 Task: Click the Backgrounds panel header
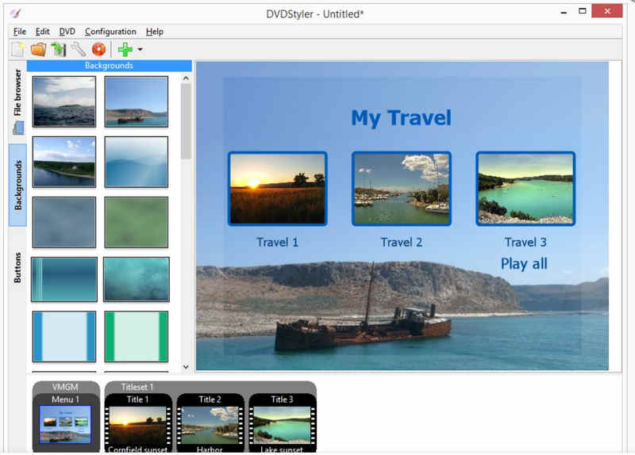pos(109,66)
